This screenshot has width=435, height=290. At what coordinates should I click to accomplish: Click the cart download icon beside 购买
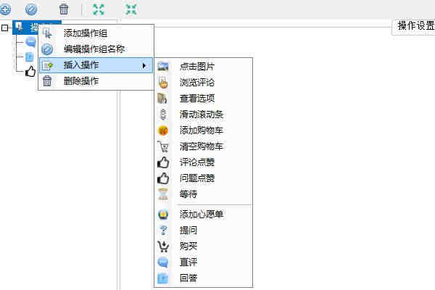pos(163,246)
